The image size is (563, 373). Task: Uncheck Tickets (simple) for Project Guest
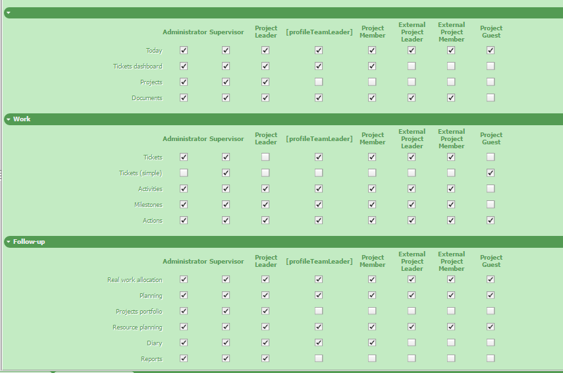coord(491,173)
